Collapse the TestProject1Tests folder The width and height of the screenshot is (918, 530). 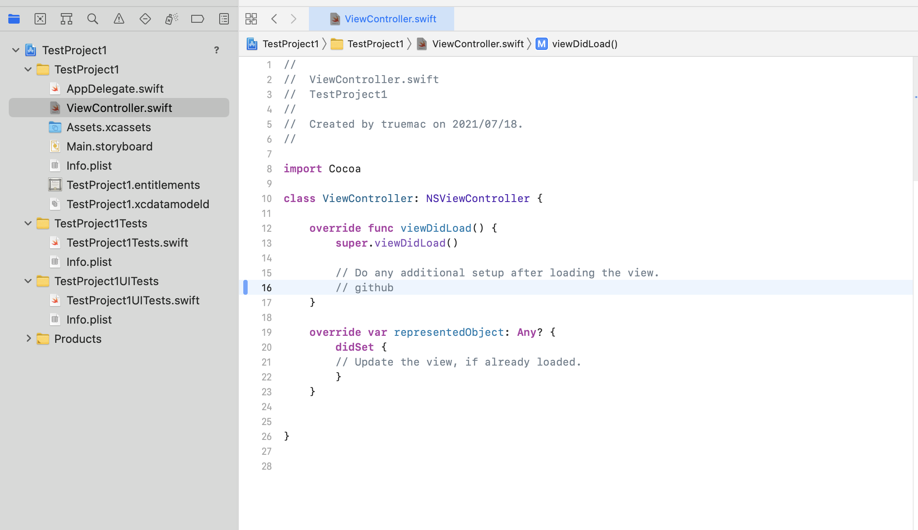click(28, 223)
